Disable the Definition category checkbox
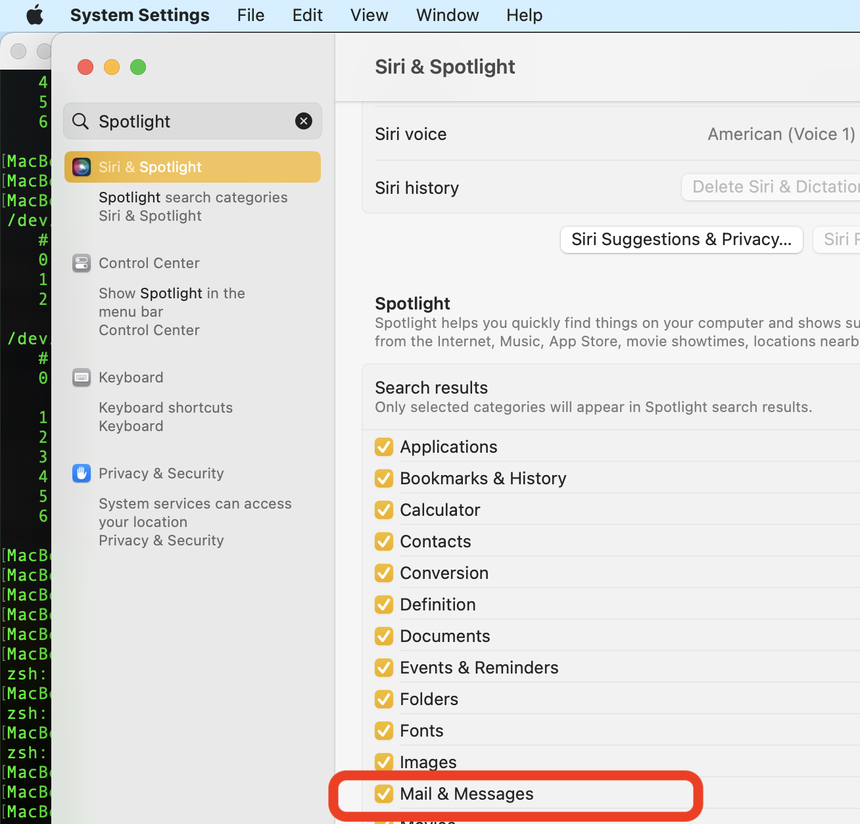This screenshot has height=824, width=860. point(384,605)
